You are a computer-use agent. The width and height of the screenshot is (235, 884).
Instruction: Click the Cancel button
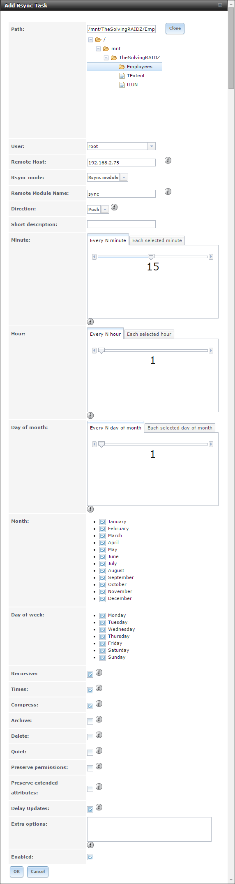[38, 871]
